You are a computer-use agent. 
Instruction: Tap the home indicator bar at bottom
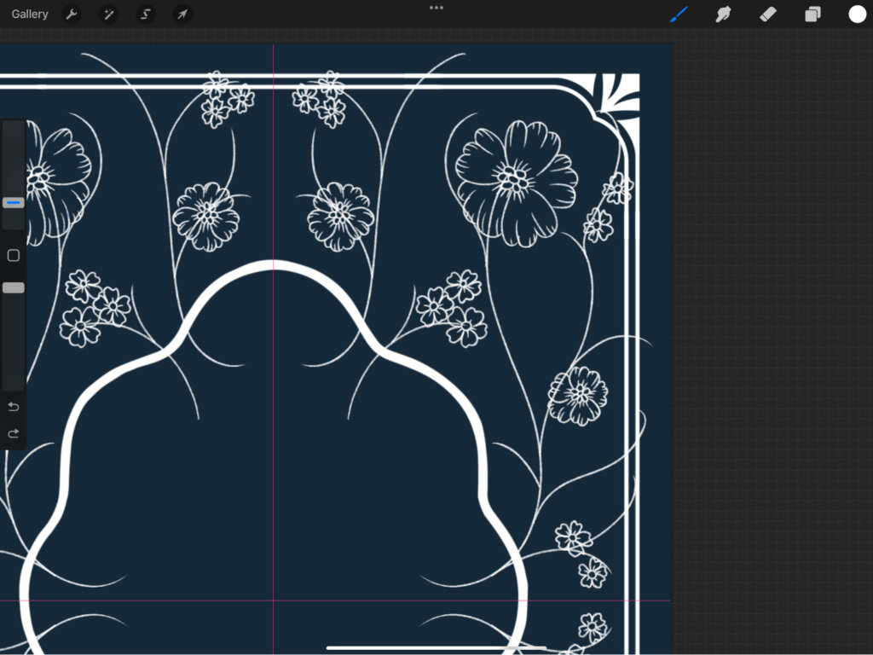tap(436, 648)
